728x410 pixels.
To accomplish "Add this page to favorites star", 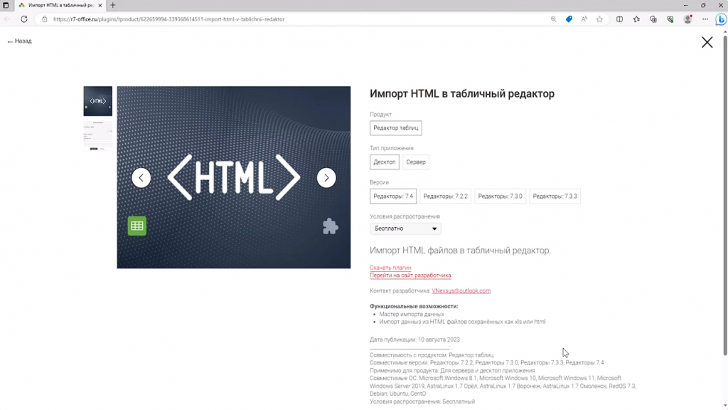I will 599,19.
